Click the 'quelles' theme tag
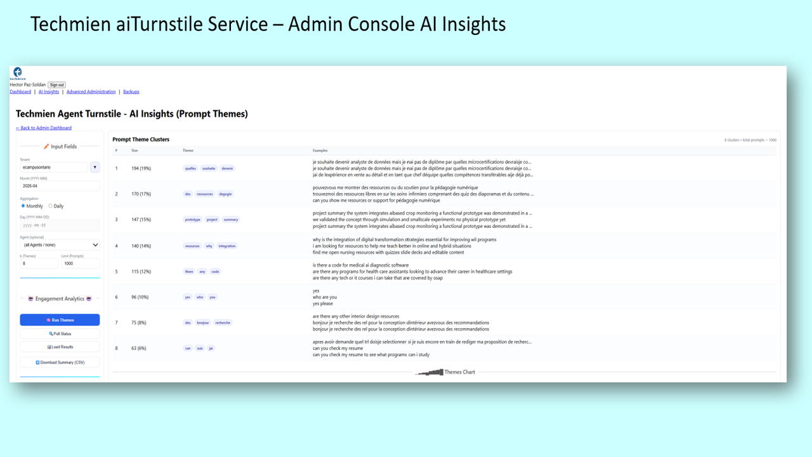 [x=190, y=169]
